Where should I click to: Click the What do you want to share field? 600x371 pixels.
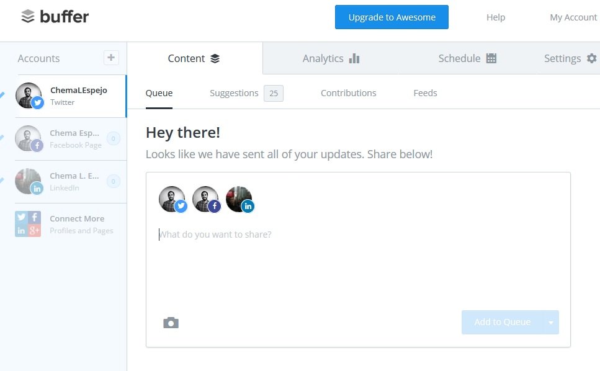[358, 235]
